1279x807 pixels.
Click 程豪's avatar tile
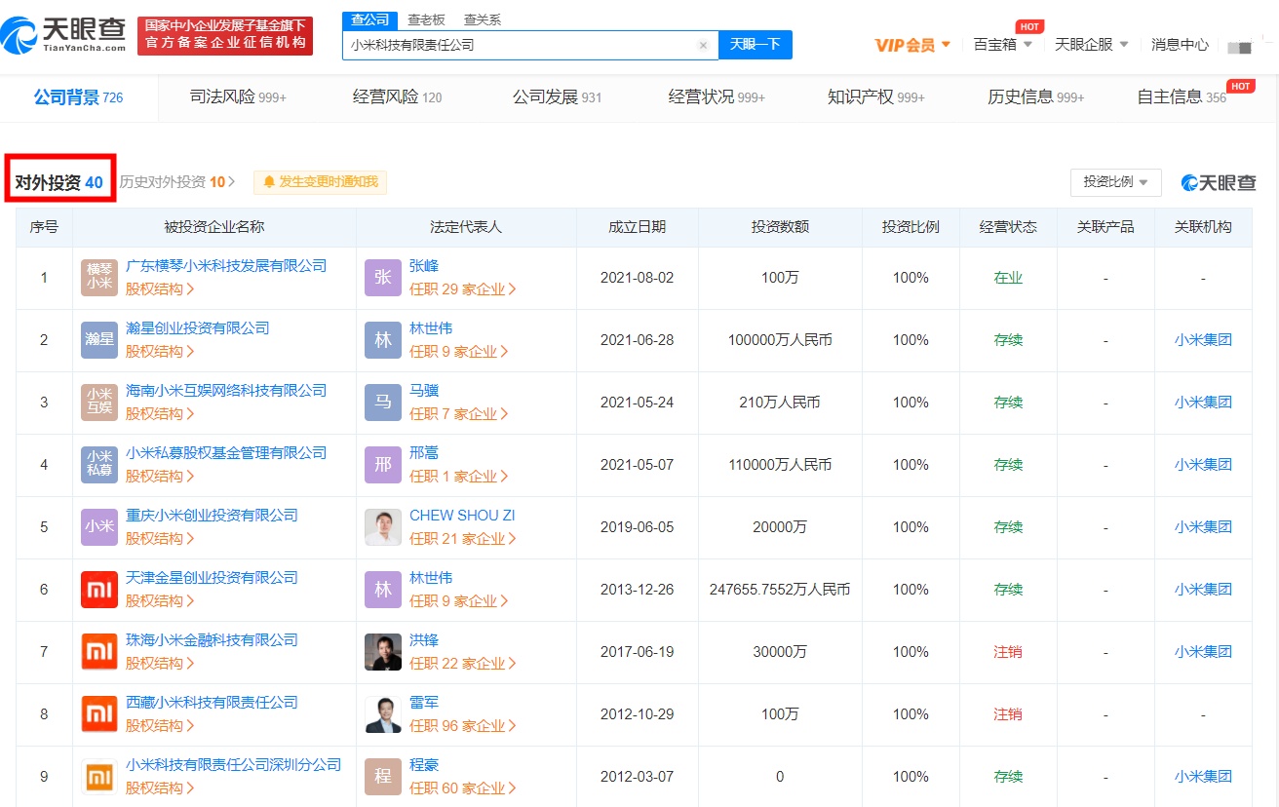tap(383, 777)
